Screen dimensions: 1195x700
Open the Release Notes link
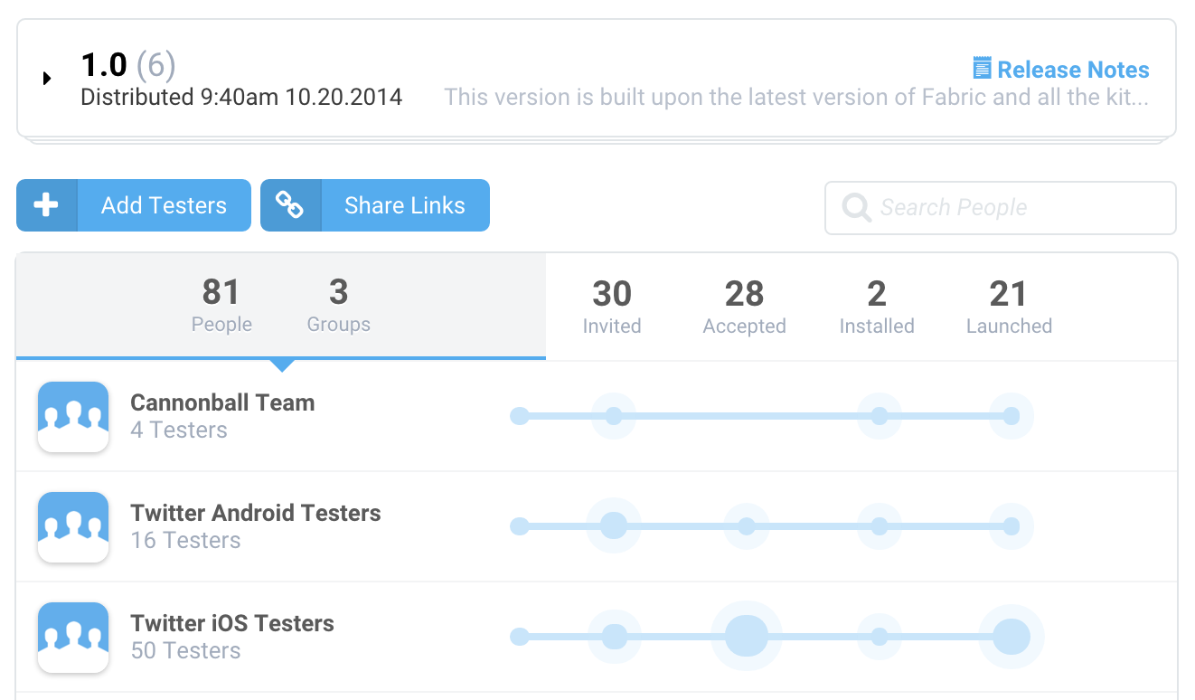[1074, 70]
